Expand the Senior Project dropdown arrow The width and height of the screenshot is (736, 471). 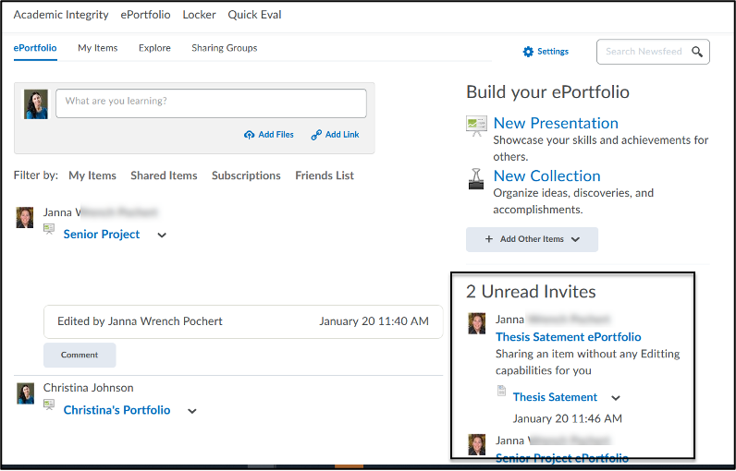[x=162, y=235]
